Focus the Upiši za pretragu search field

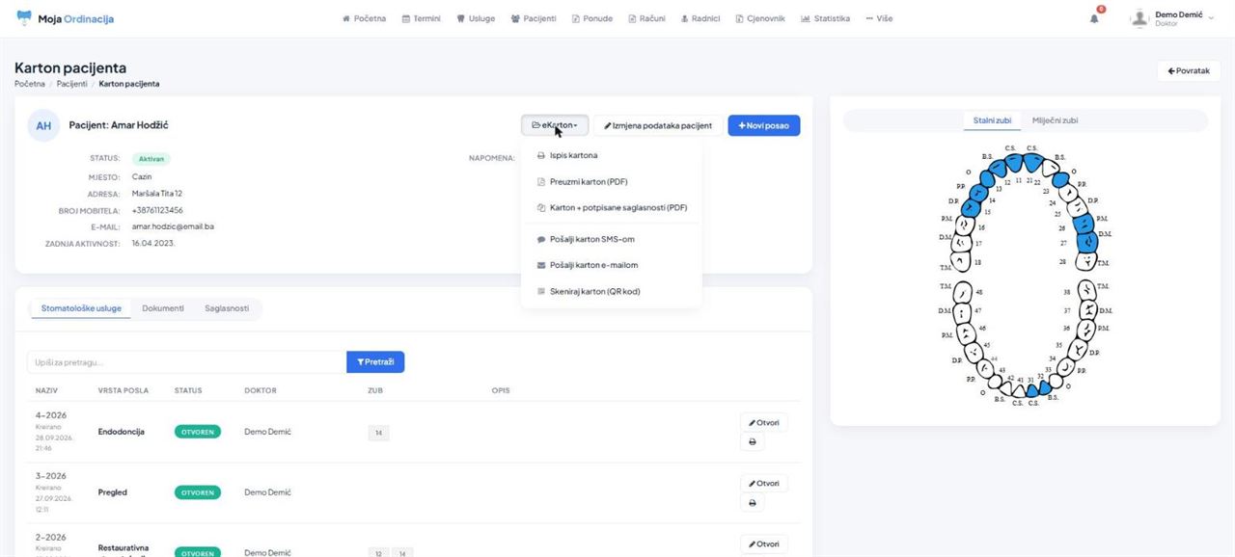(x=187, y=362)
